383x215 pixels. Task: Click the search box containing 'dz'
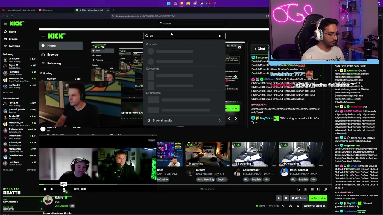184,36
